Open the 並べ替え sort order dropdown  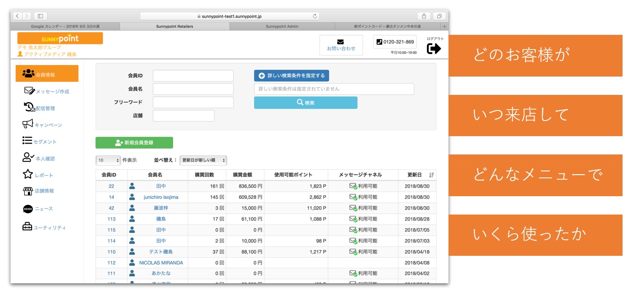pyautogui.click(x=203, y=160)
